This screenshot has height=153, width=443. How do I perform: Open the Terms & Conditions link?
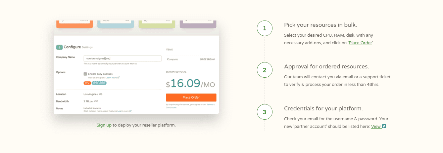[x=190, y=106]
